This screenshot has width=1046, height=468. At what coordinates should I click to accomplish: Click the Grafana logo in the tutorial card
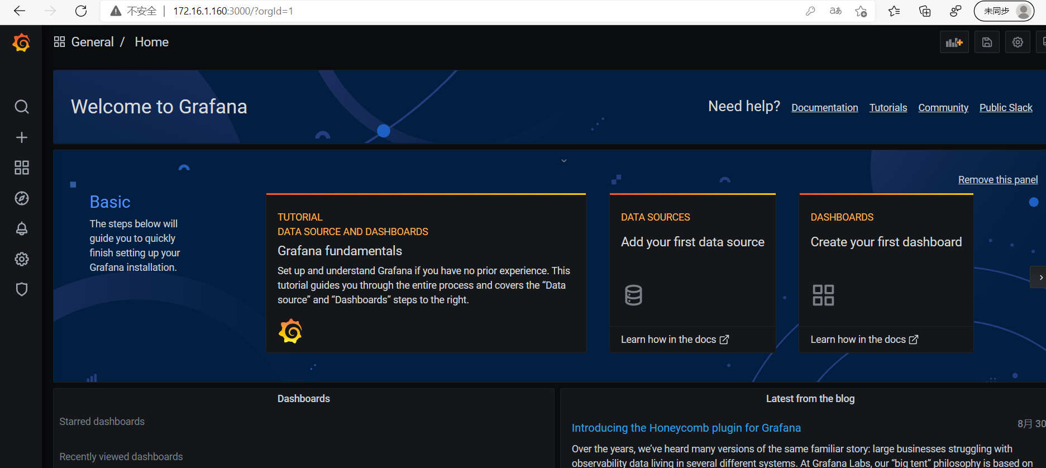290,331
